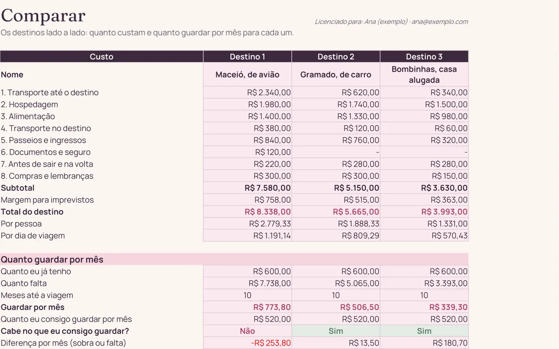The width and height of the screenshot is (559, 349).
Task: Edit the name cell Bombinhas, casa alugada
Action: (424, 74)
